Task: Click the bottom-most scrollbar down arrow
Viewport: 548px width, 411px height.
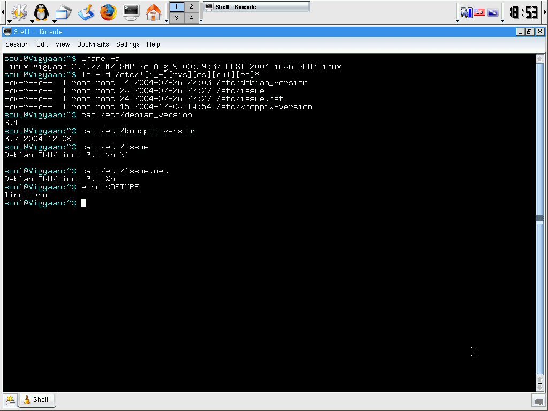Action: pos(539,387)
